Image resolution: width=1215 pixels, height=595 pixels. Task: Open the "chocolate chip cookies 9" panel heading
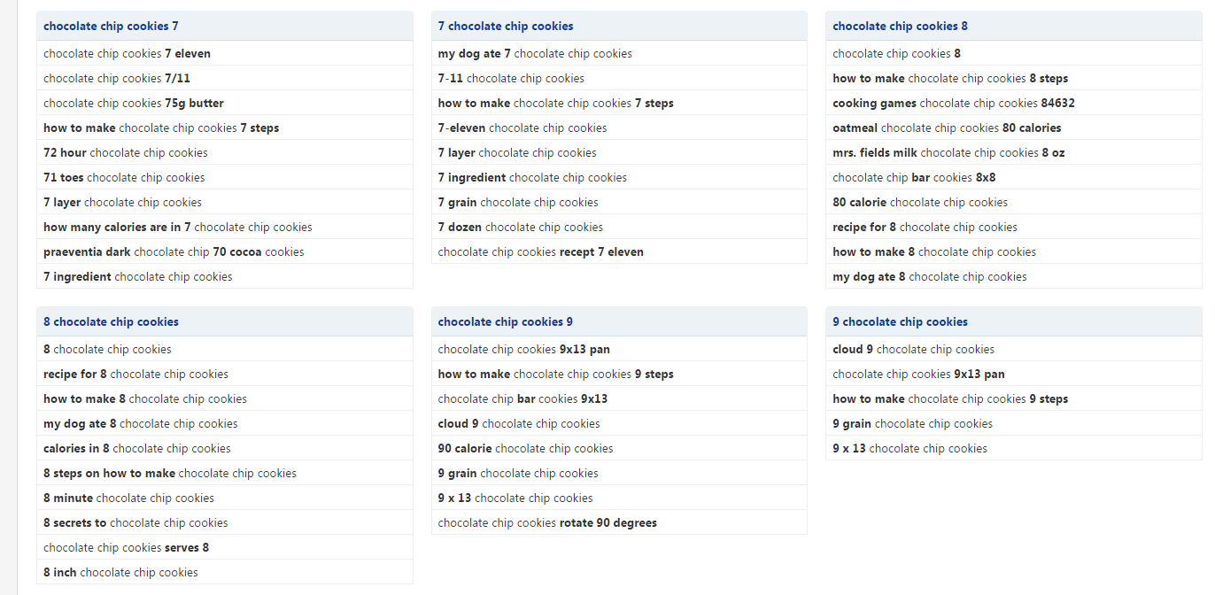point(506,322)
